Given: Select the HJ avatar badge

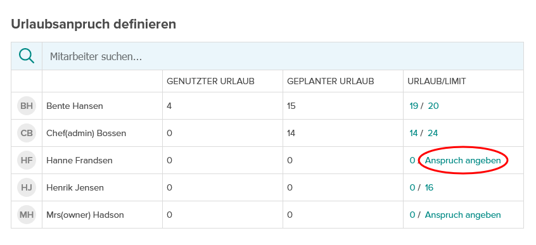Looking at the screenshot, I should 27,187.
